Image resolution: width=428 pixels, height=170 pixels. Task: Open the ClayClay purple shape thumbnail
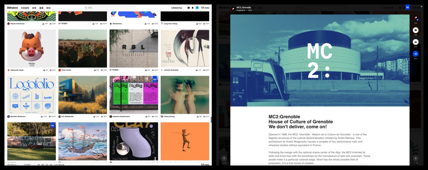point(134,141)
